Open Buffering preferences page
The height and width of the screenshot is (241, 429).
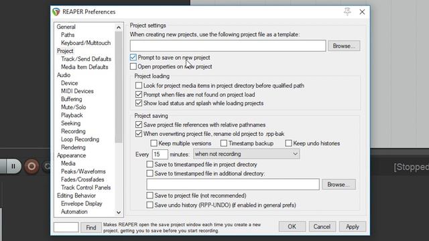(x=72, y=99)
